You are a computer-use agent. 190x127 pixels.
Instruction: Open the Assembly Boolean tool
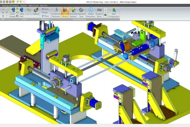click(73, 12)
